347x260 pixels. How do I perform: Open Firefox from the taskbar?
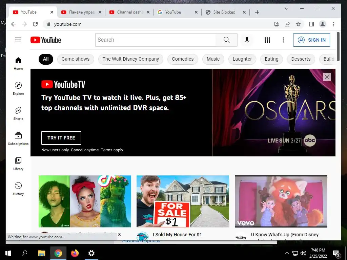click(x=75, y=253)
